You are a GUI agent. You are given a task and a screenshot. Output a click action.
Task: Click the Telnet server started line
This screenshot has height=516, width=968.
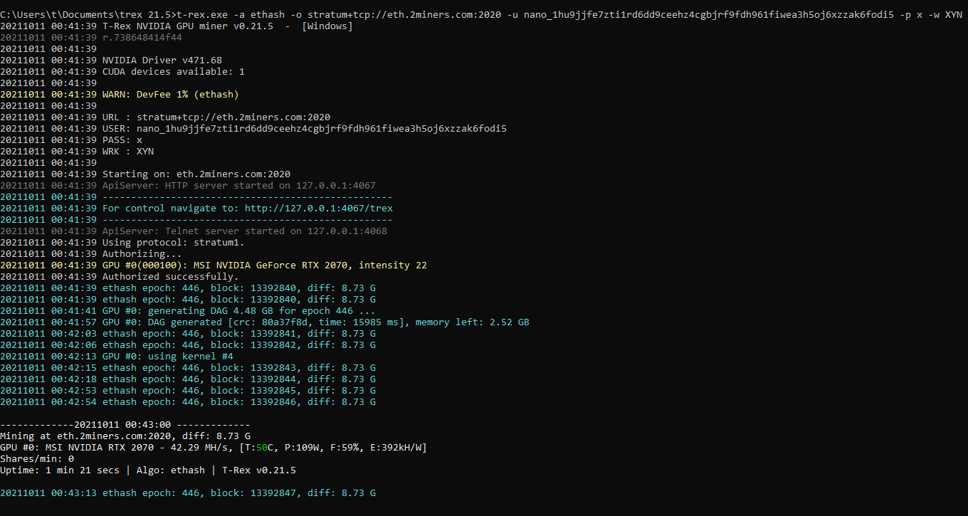[244, 231]
